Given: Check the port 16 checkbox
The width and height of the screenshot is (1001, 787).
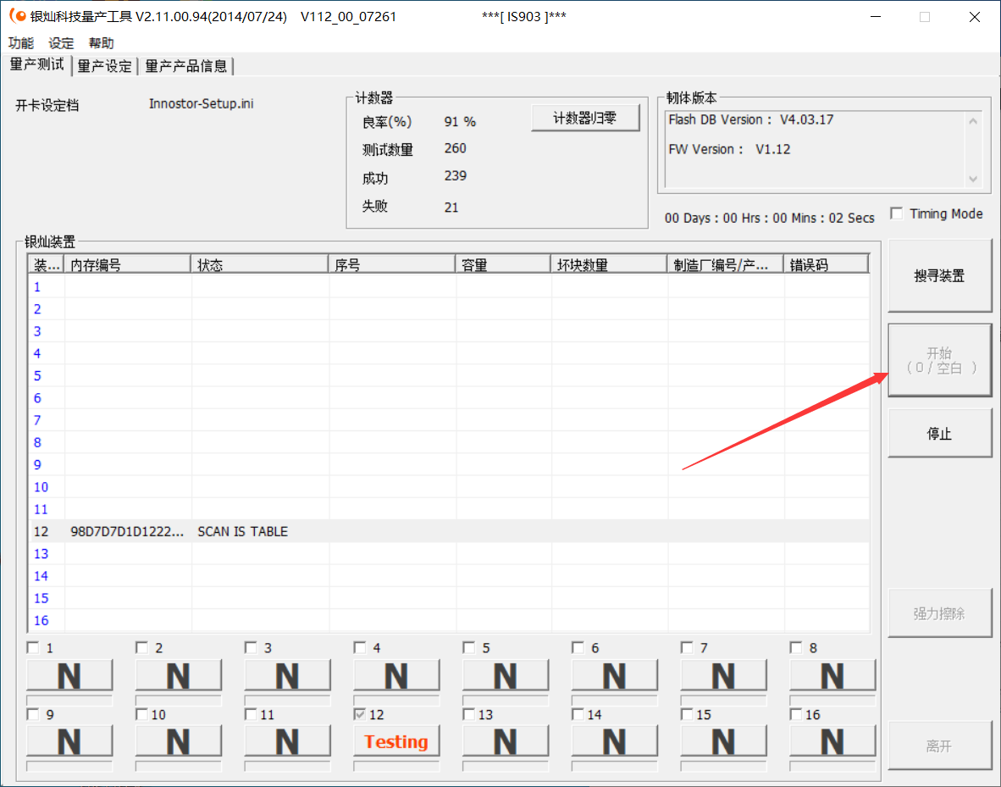Looking at the screenshot, I should (796, 714).
